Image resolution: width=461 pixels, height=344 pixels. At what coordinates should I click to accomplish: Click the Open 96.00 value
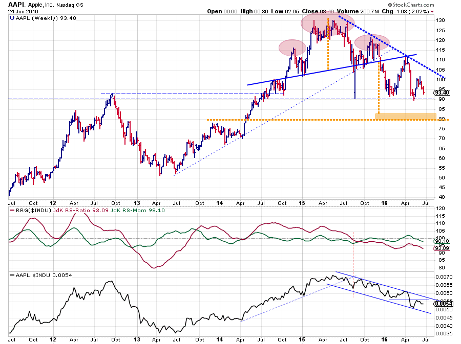(x=222, y=11)
